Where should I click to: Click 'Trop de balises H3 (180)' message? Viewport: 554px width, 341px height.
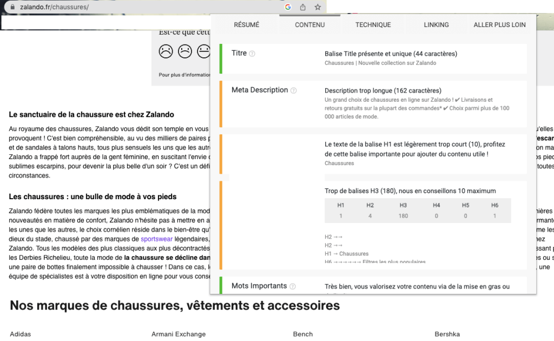(x=410, y=191)
